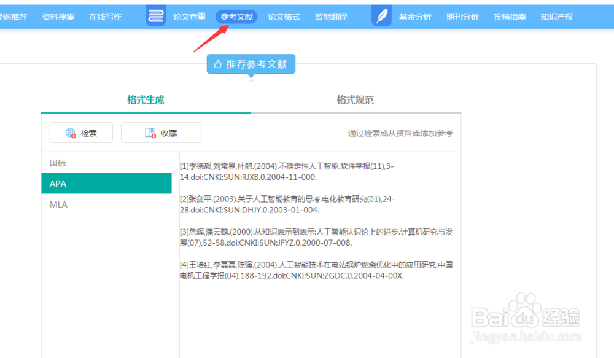This screenshot has width=614, height=358.
Task: Click the 检索 button
Action: coord(80,133)
